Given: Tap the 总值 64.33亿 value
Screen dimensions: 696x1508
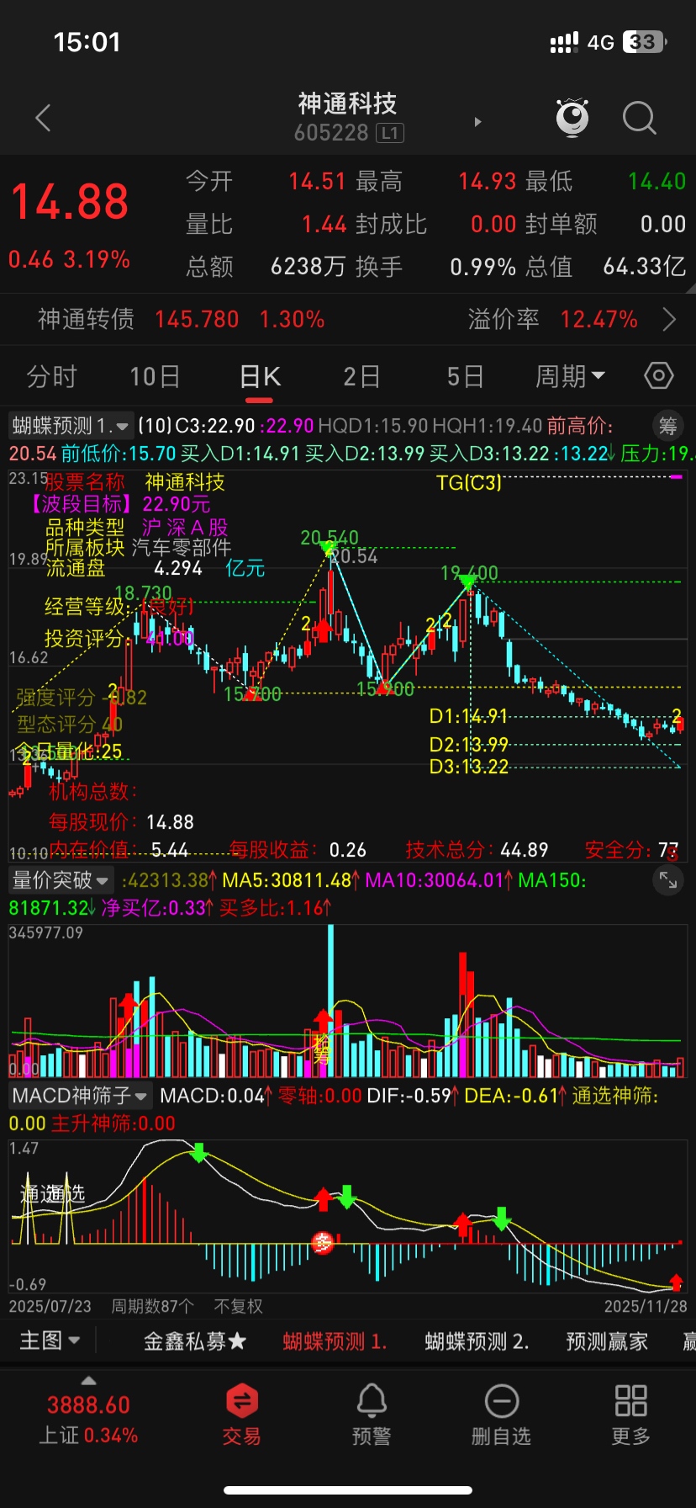Looking at the screenshot, I should coord(644,267).
